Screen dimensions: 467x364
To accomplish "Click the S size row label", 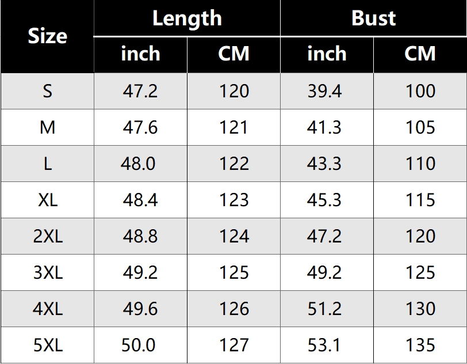I will coord(47,91).
